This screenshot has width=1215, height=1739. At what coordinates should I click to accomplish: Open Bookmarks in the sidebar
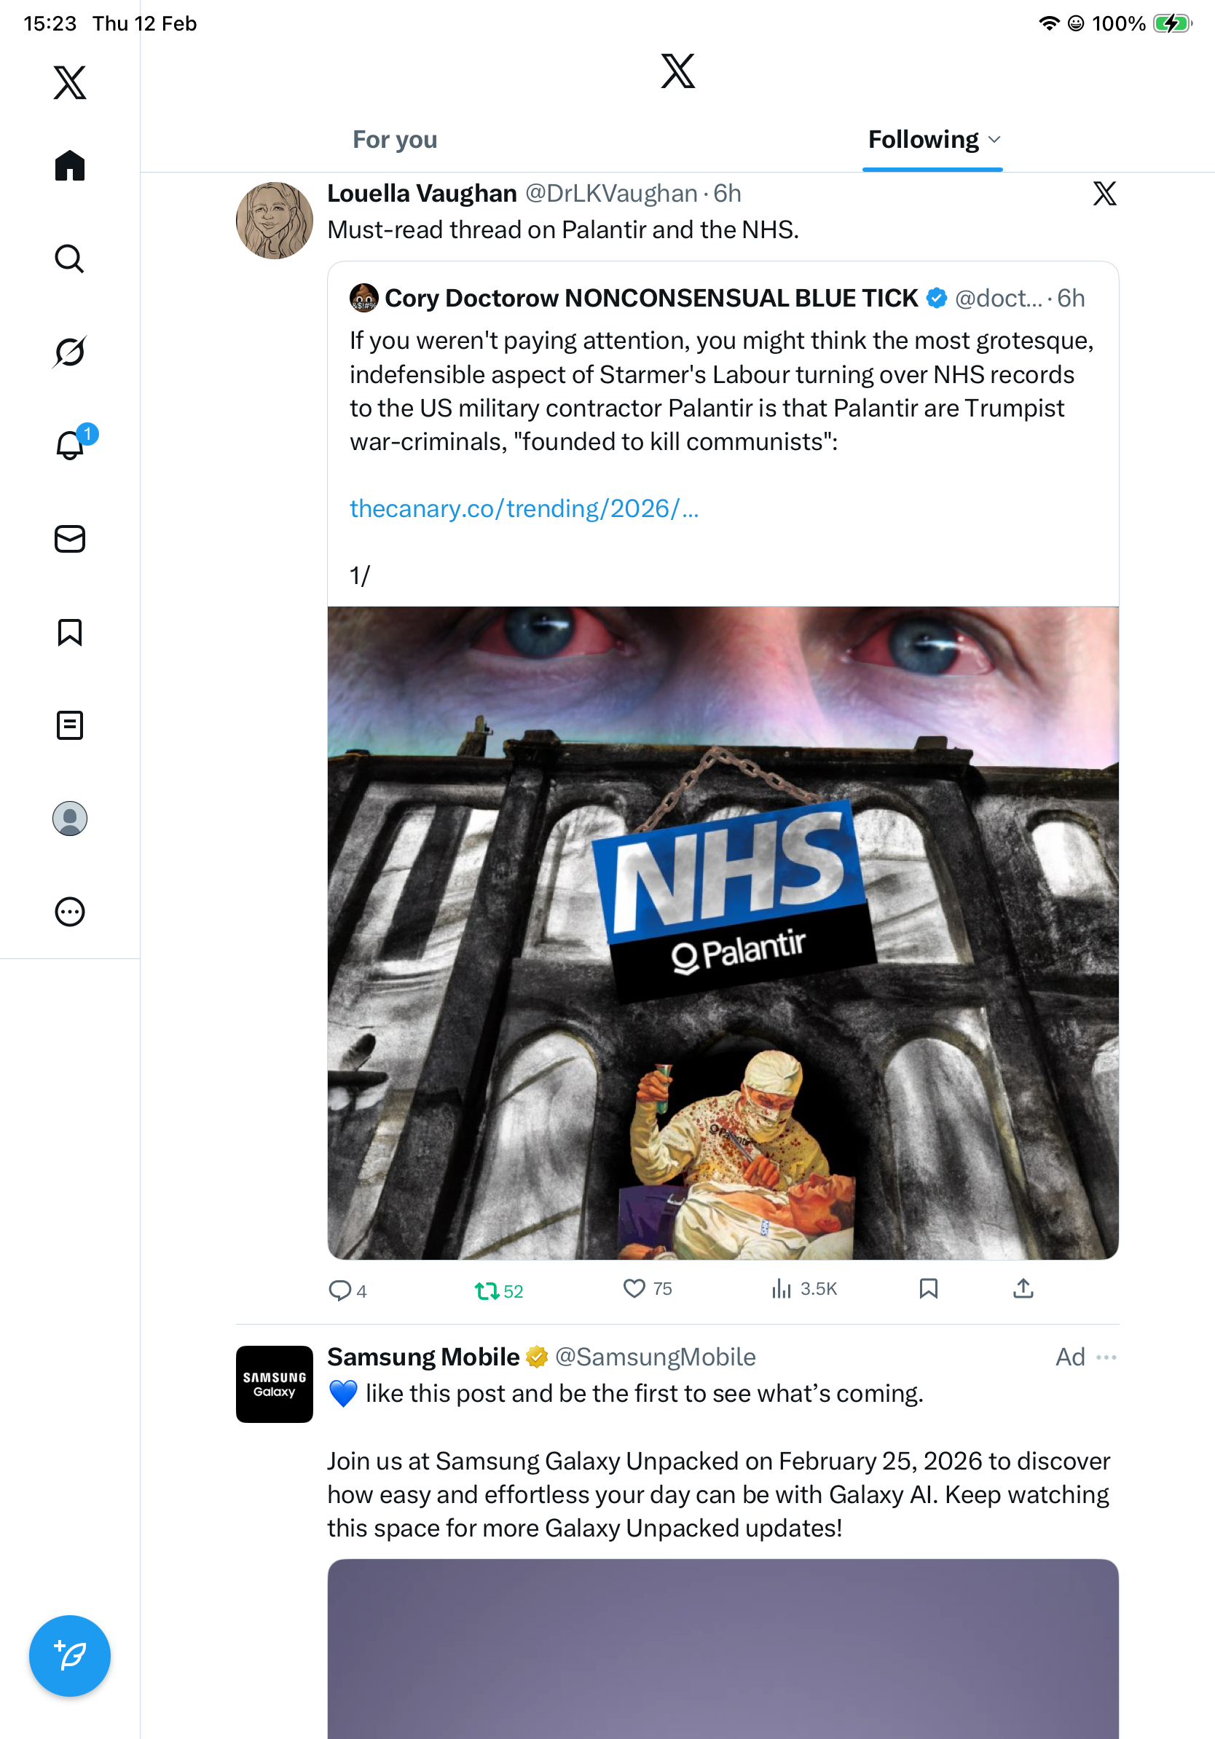click(70, 631)
